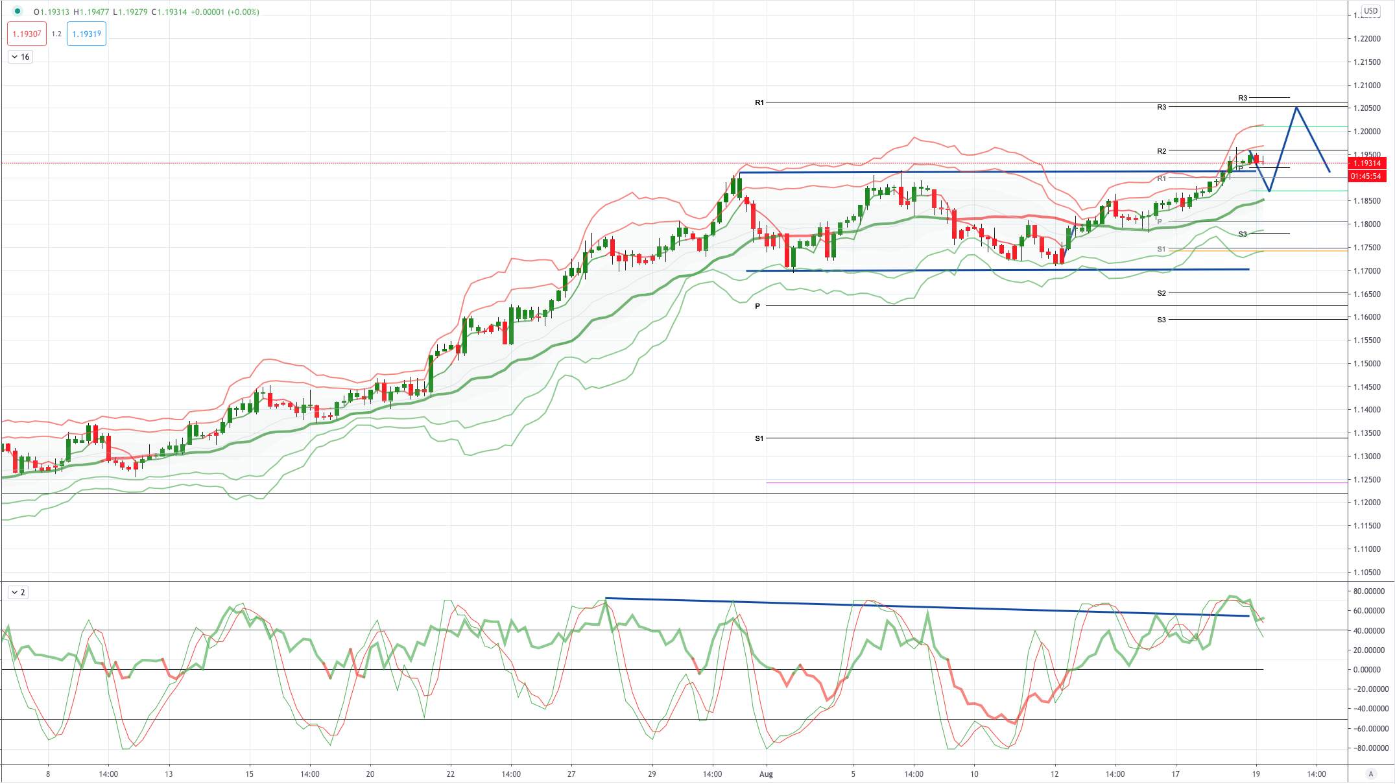Select the R2 pivot level label
The image size is (1395, 784).
[1162, 151]
